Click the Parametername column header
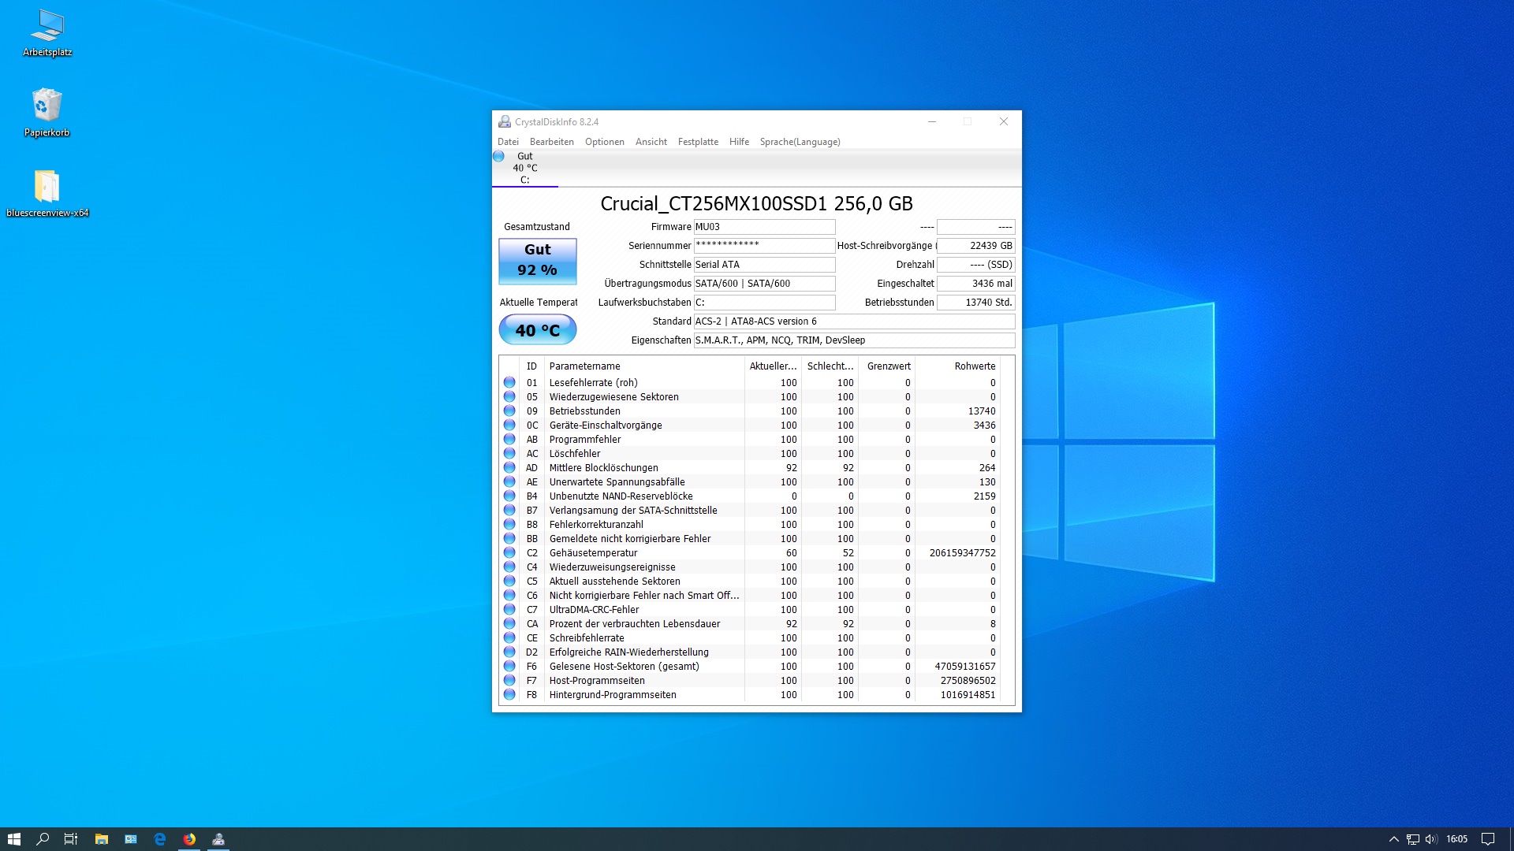Viewport: 1514px width, 851px height. (x=584, y=366)
